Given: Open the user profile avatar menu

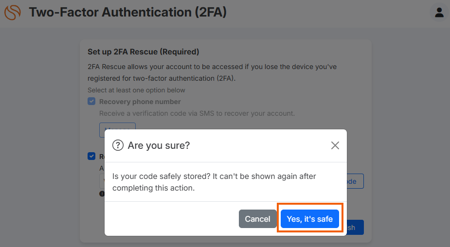Looking at the screenshot, I should (x=439, y=12).
